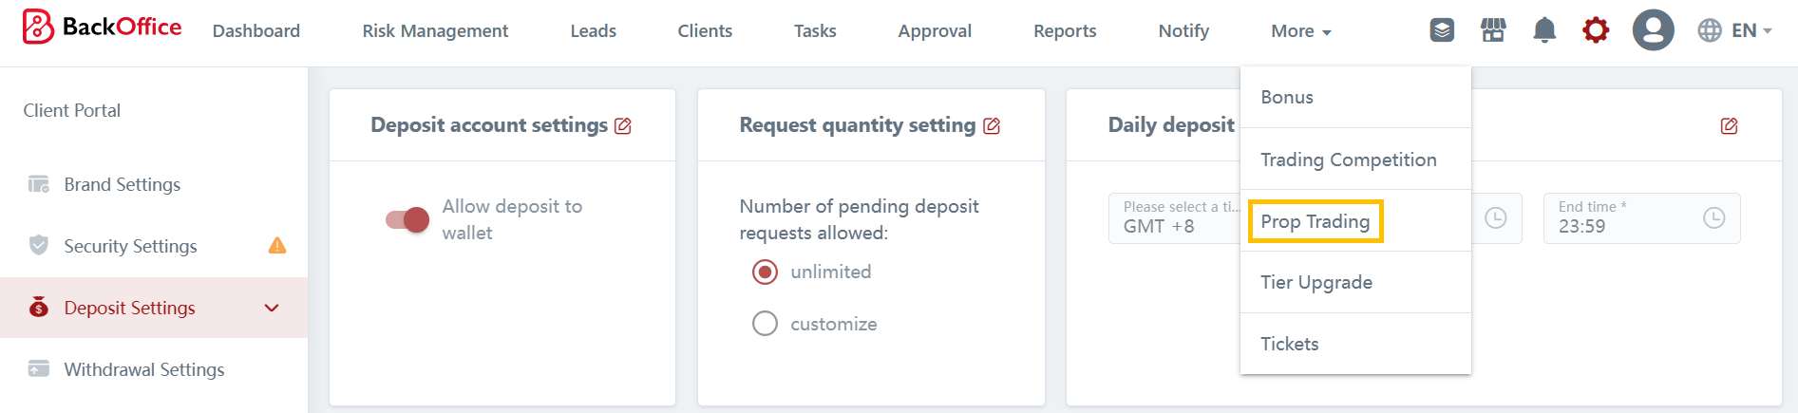Click the End time clock icon

[x=1713, y=218]
